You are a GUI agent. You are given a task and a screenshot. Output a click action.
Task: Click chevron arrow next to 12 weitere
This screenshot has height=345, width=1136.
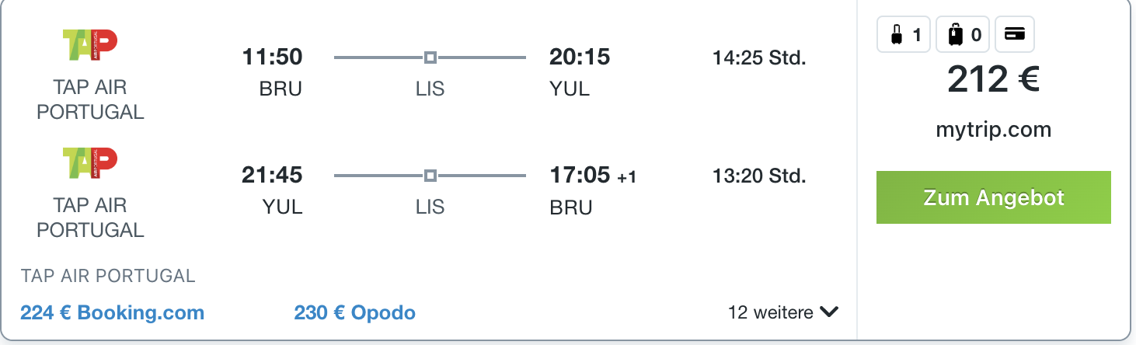[x=829, y=312]
